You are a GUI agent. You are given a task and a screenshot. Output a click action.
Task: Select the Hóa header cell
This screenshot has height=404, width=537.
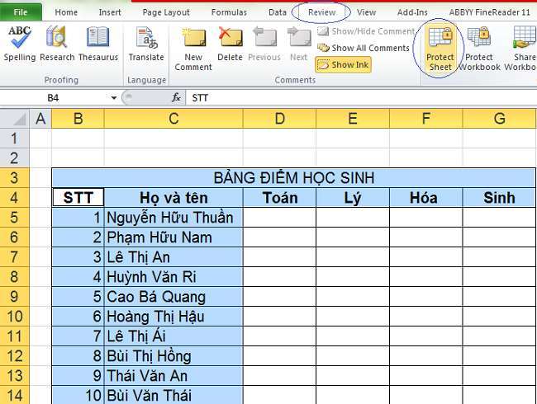click(425, 198)
